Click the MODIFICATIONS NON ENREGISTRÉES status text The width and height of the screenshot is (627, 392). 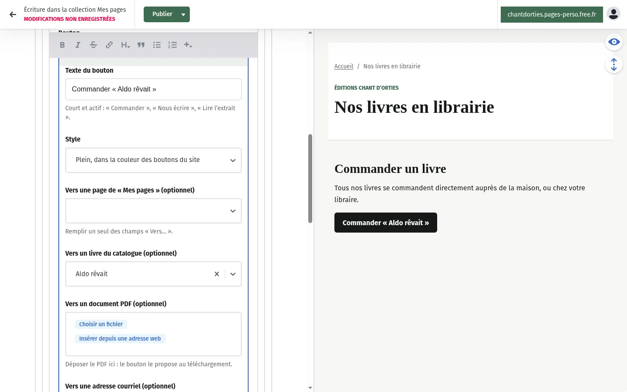pos(70,19)
